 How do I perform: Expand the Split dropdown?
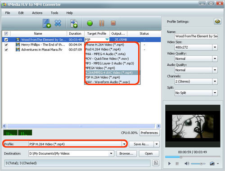coord(215,93)
